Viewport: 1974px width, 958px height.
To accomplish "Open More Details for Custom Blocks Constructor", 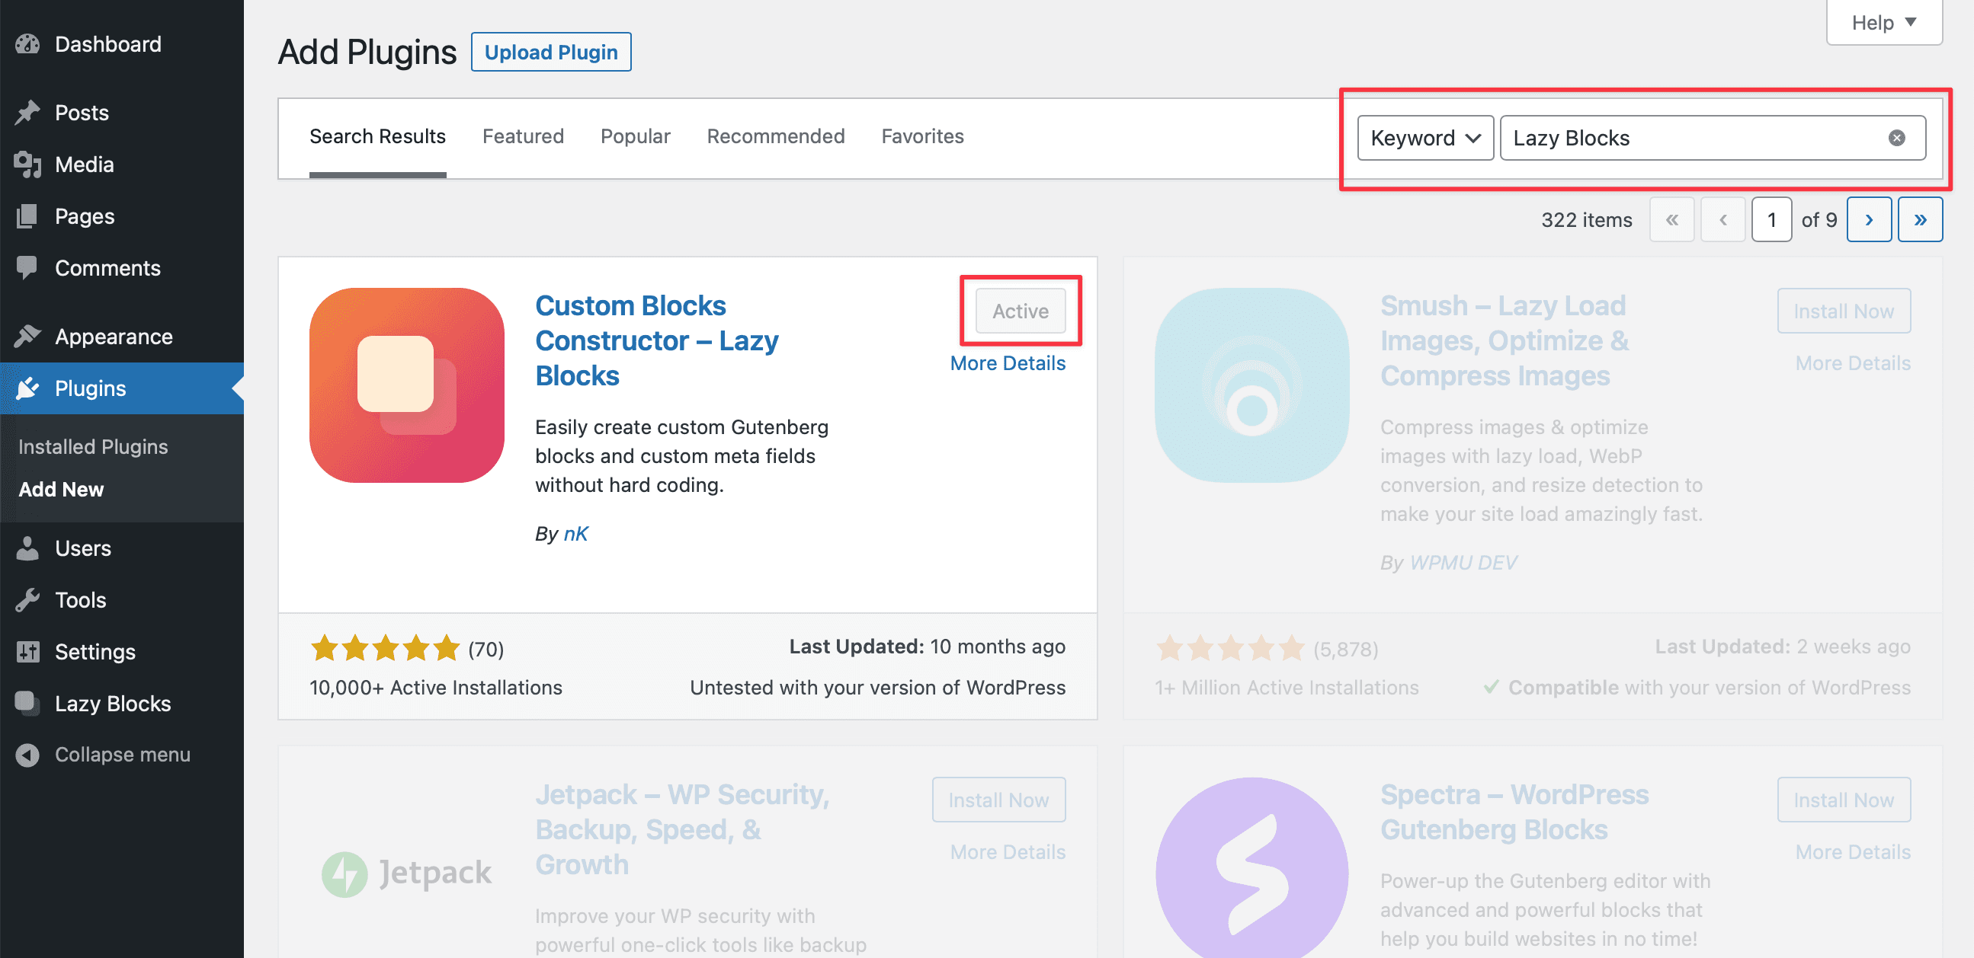I will pyautogui.click(x=1008, y=362).
